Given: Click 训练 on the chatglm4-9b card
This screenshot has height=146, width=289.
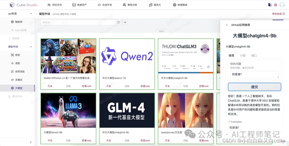Looking at the screenshot, I should point(127,140).
